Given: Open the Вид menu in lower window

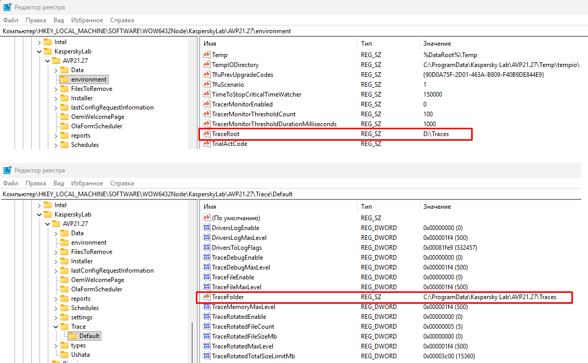Looking at the screenshot, I should pyautogui.click(x=59, y=183).
